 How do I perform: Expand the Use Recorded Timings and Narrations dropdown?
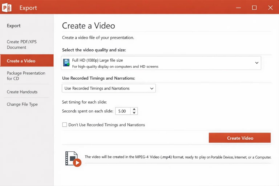(151, 88)
